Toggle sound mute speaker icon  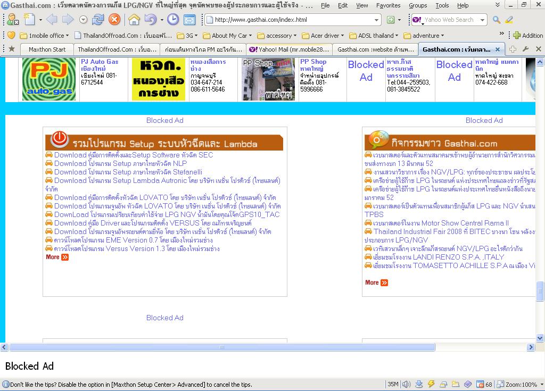tap(406, 384)
